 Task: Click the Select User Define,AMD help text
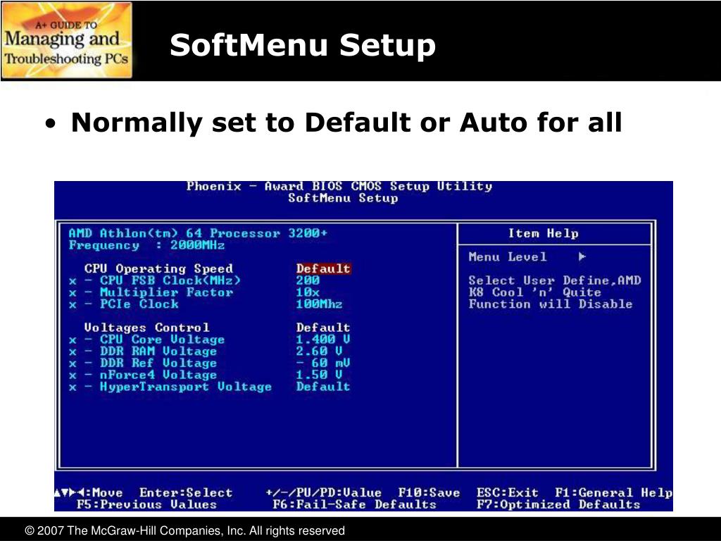point(555,280)
